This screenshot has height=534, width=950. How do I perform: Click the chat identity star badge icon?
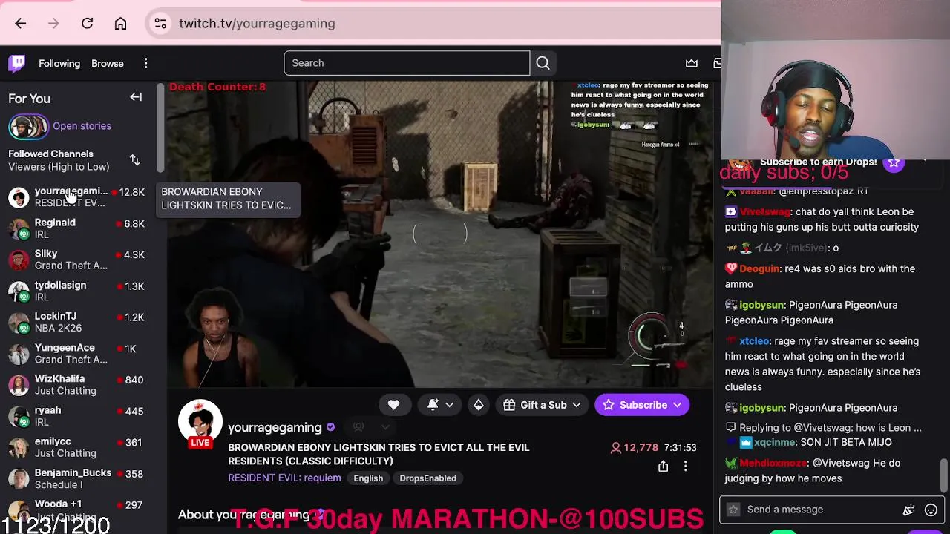click(733, 510)
